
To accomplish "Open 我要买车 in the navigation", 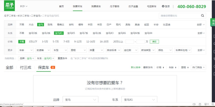I will [x=77, y=6].
